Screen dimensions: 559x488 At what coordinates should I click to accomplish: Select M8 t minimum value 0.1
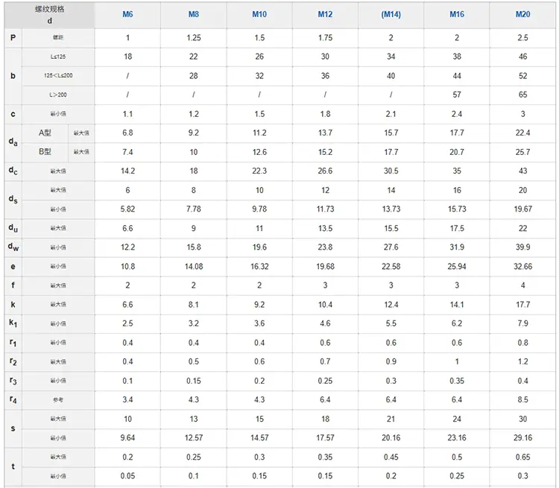pos(194,476)
